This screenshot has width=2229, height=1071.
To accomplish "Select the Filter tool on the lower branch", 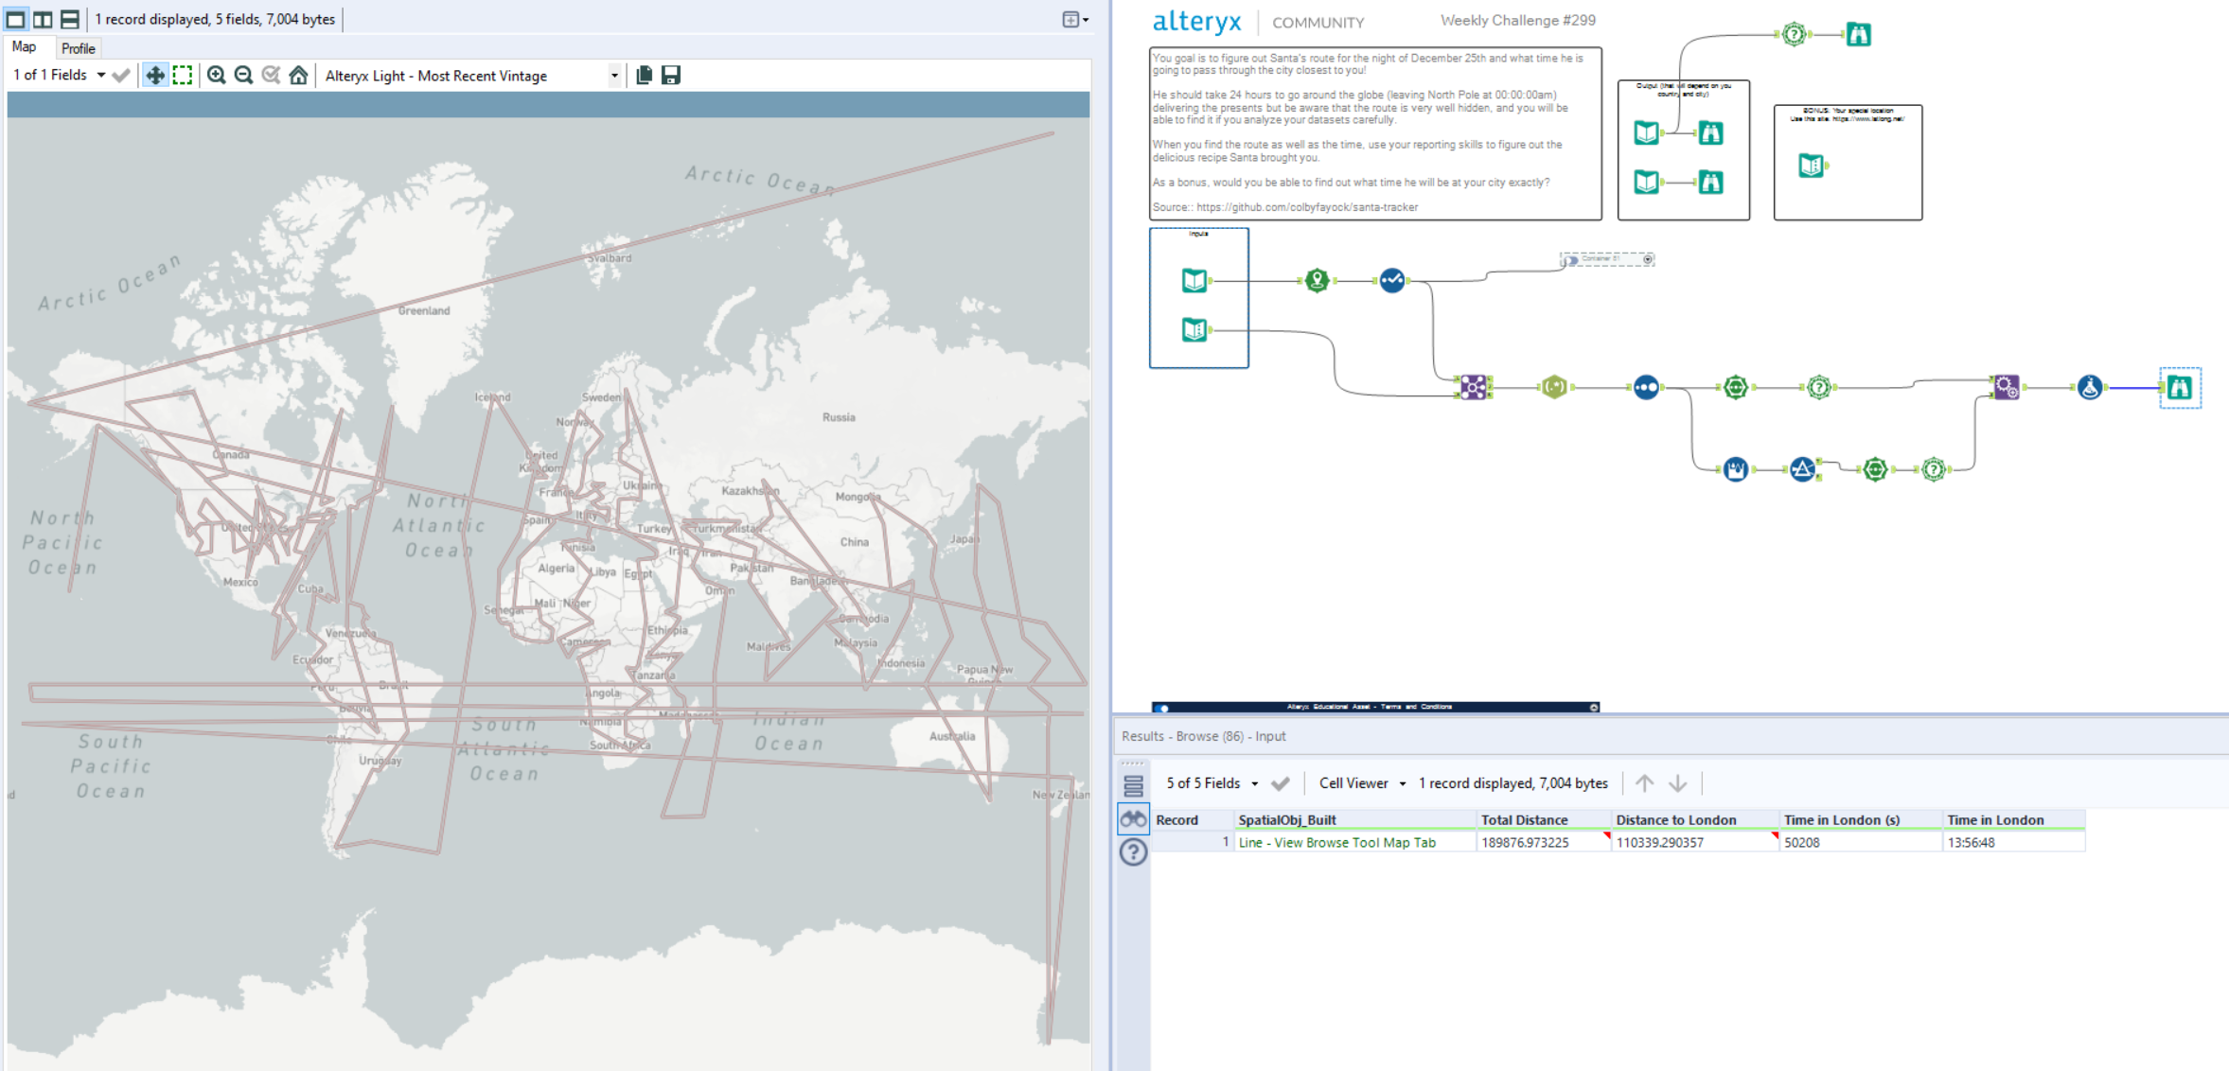I will 1802,469.
